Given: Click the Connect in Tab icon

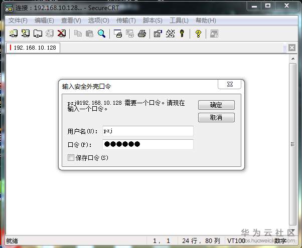Looking at the screenshot, I should (38, 34).
